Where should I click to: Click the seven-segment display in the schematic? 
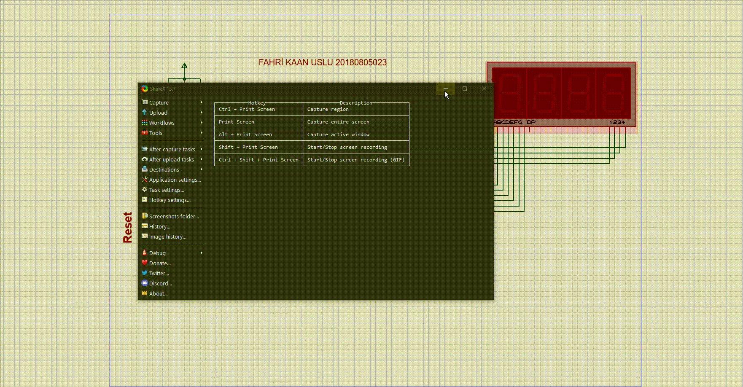(561, 94)
